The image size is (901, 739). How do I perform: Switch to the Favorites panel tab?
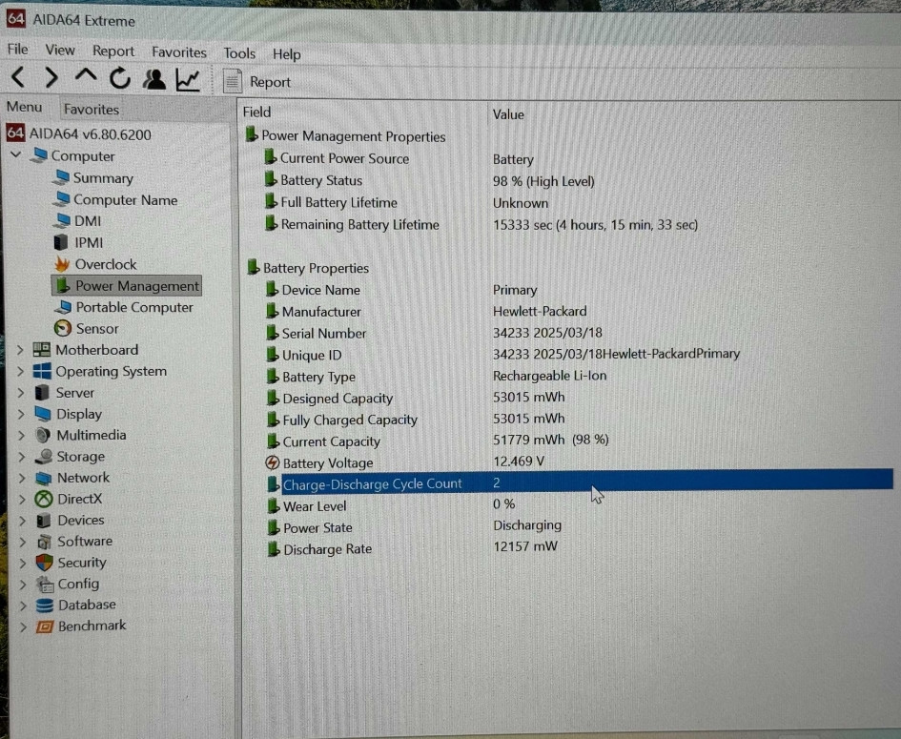click(91, 109)
